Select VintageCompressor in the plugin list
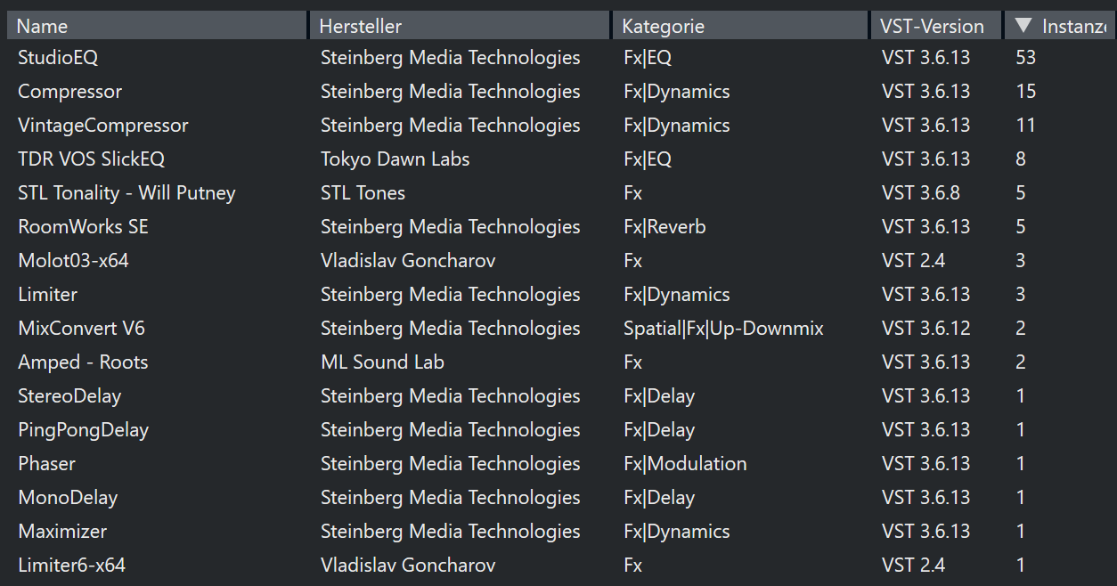The height and width of the screenshot is (586, 1117). tap(102, 126)
